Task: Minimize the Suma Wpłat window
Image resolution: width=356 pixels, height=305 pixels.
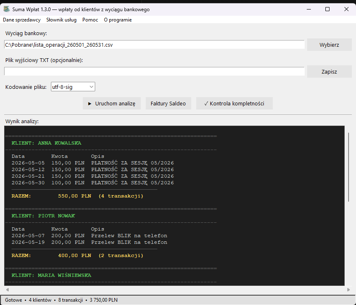Action: coord(309,9)
